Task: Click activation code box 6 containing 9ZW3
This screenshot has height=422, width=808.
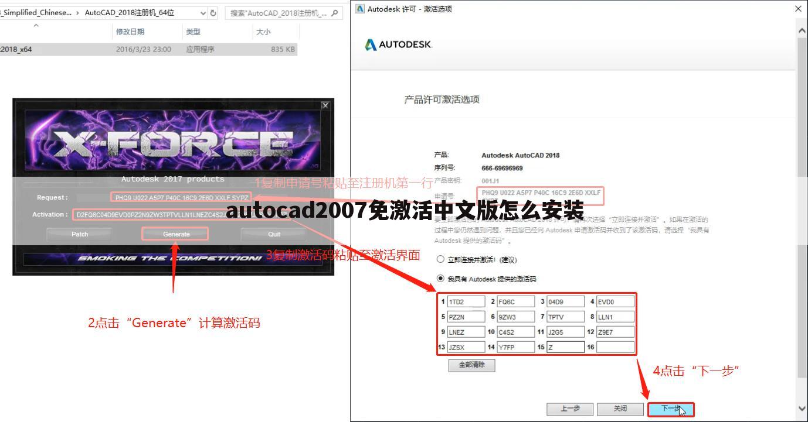Action: (x=516, y=317)
